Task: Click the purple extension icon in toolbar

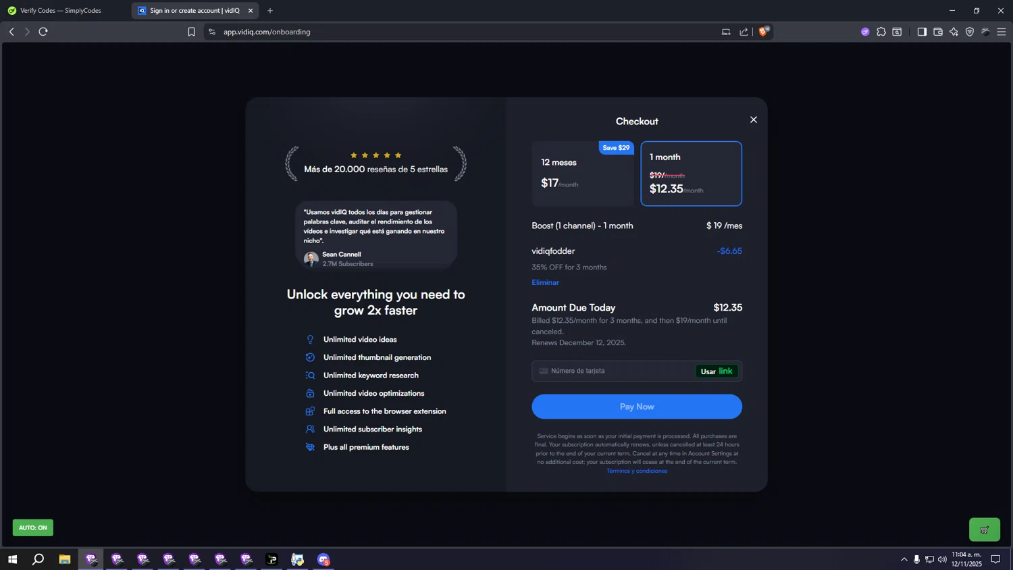Action: [865, 32]
